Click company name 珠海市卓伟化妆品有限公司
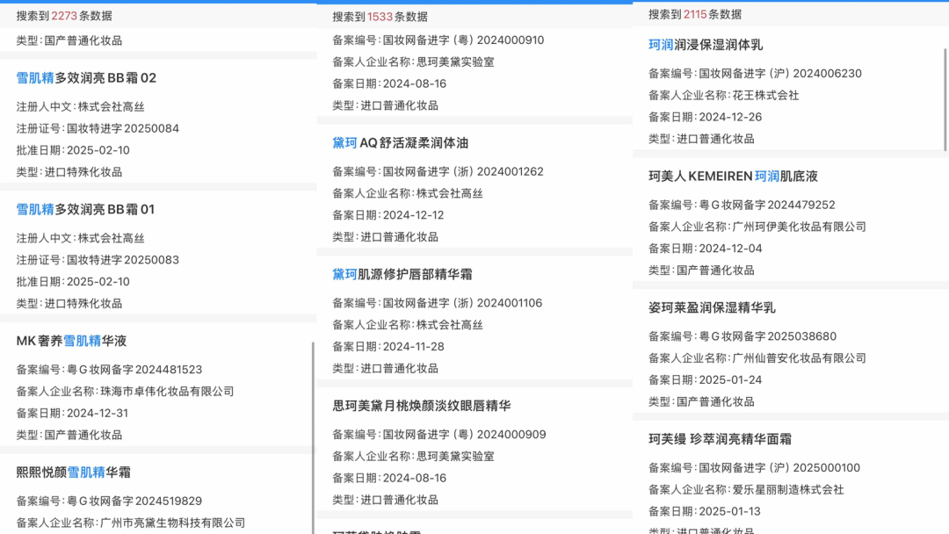Image resolution: width=949 pixels, height=534 pixels. [167, 391]
